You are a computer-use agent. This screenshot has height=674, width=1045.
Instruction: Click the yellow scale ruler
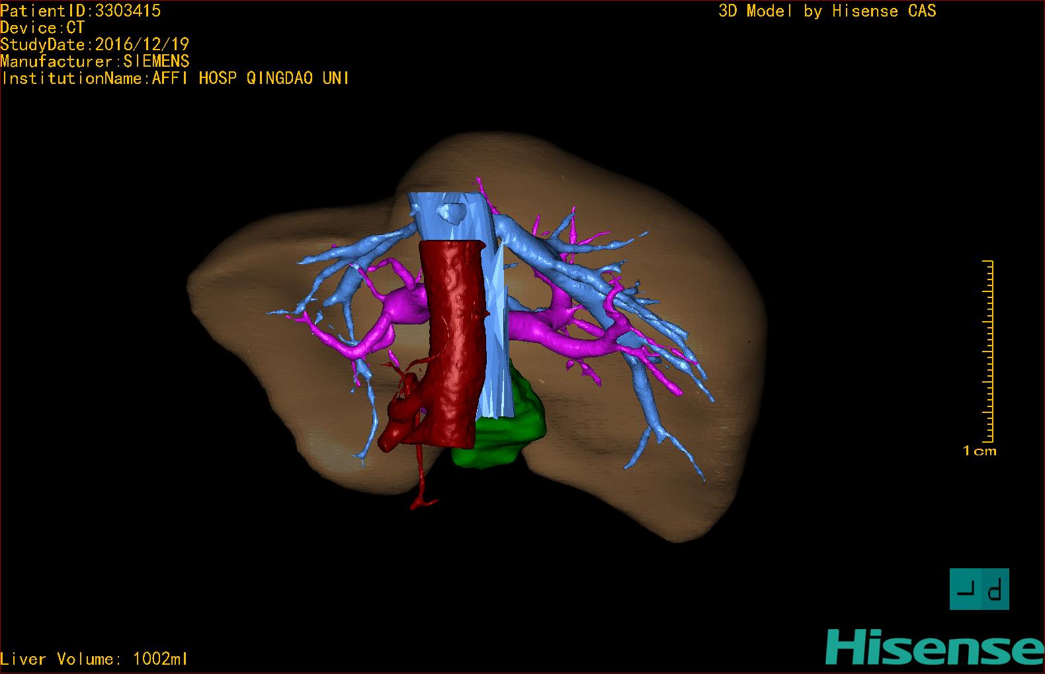click(988, 352)
